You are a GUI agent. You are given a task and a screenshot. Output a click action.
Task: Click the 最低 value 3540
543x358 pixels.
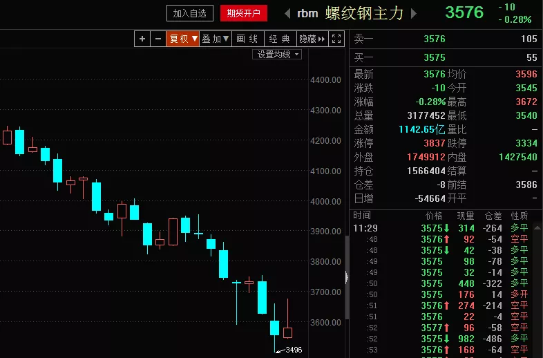526,115
